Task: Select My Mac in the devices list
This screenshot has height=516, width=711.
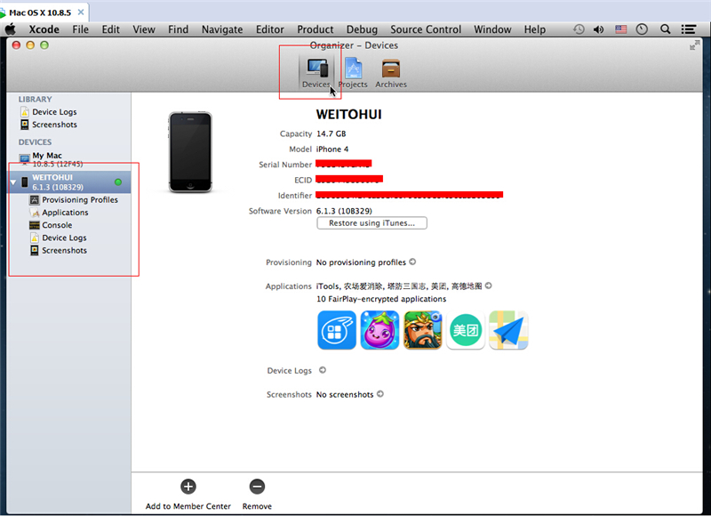Action: [69, 159]
